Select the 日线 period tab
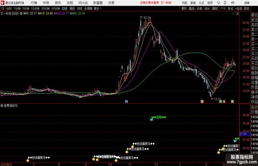 64,9
